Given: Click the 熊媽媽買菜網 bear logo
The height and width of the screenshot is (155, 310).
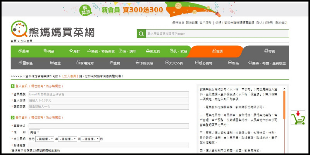Looking at the screenshot, I should [x=53, y=29].
